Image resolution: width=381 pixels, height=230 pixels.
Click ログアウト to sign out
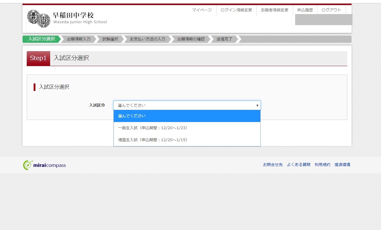click(x=331, y=10)
